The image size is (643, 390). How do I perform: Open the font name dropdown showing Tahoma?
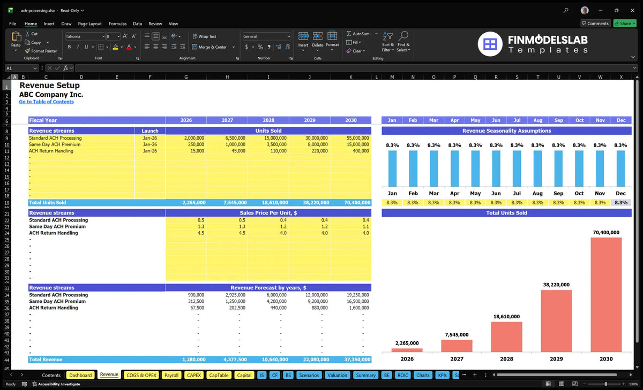click(103, 36)
